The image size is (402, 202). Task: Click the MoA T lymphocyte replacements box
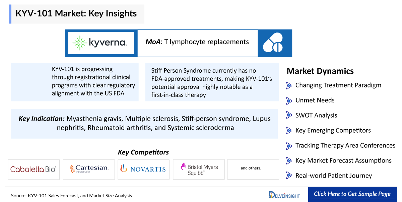[x=197, y=43]
